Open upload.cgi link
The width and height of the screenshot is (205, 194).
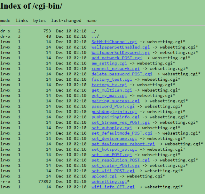[104, 176]
